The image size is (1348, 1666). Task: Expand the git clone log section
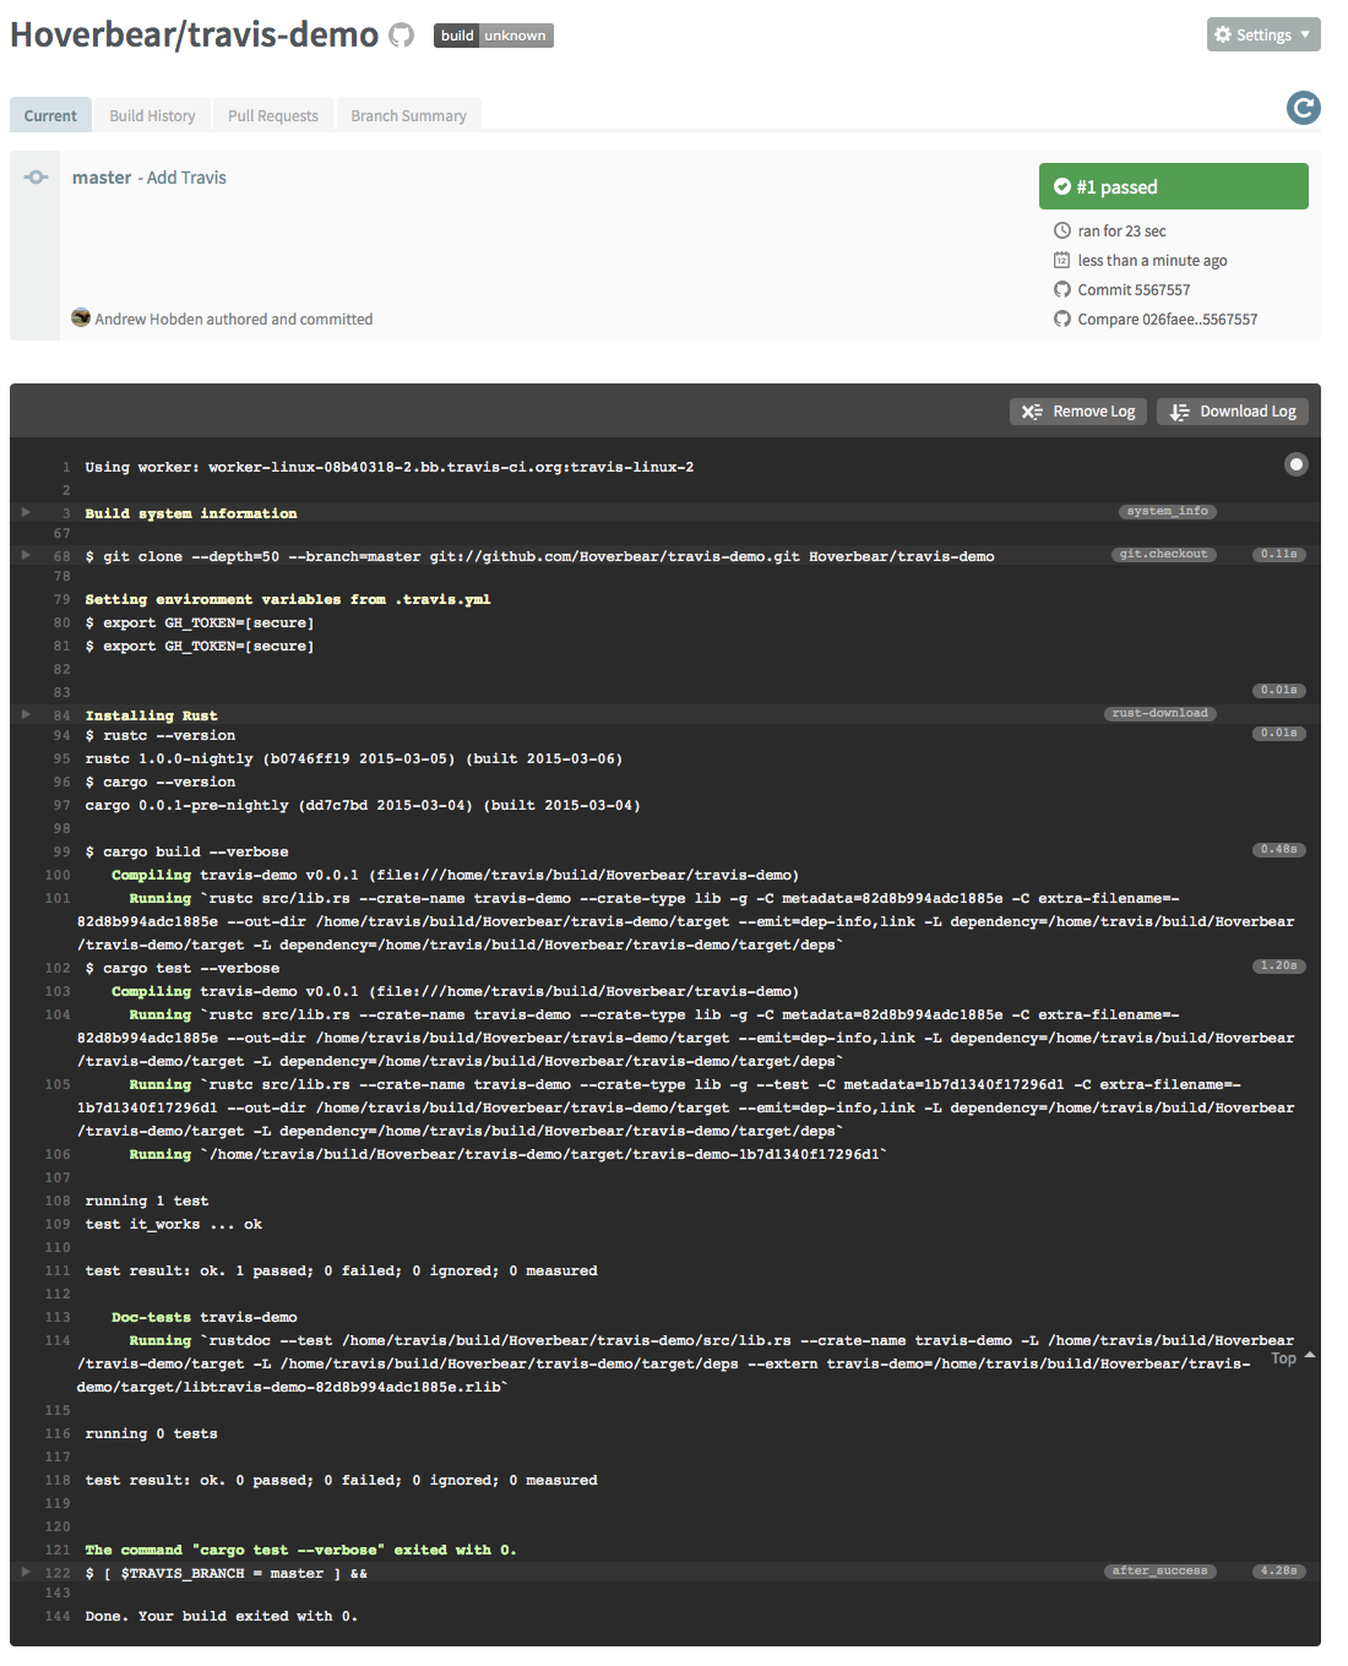[25, 555]
